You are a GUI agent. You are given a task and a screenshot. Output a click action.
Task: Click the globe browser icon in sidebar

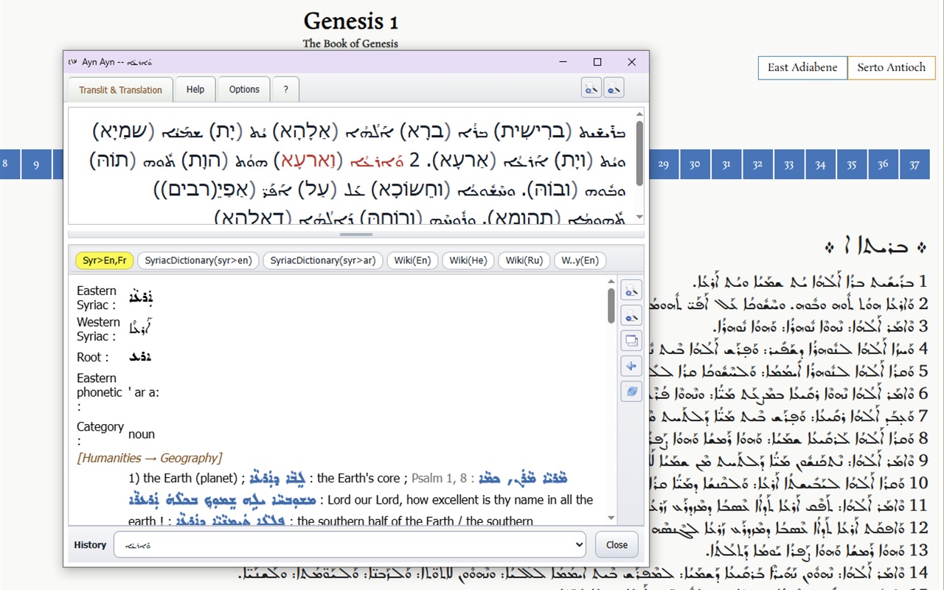click(631, 392)
